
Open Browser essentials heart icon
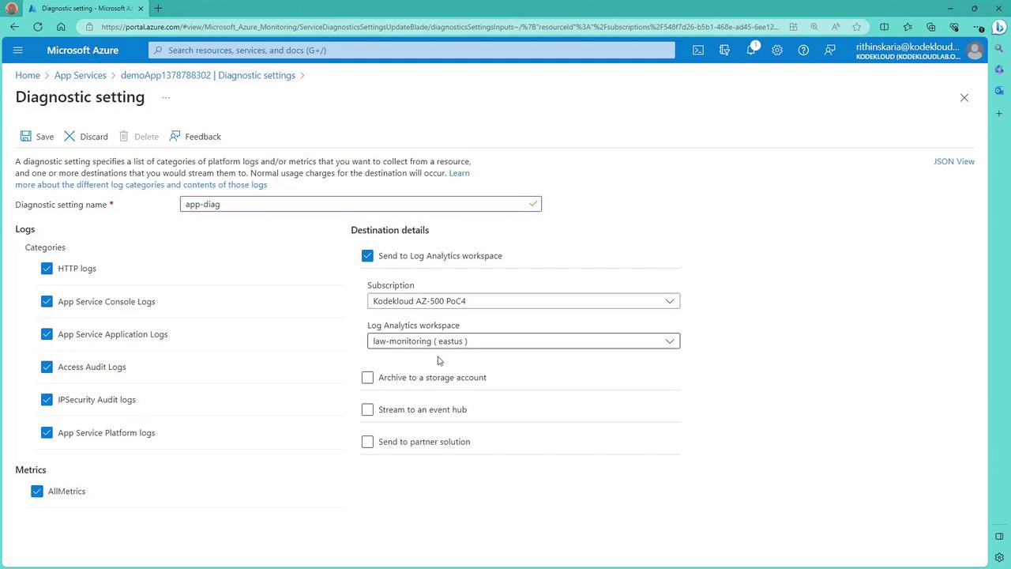pyautogui.click(x=954, y=27)
